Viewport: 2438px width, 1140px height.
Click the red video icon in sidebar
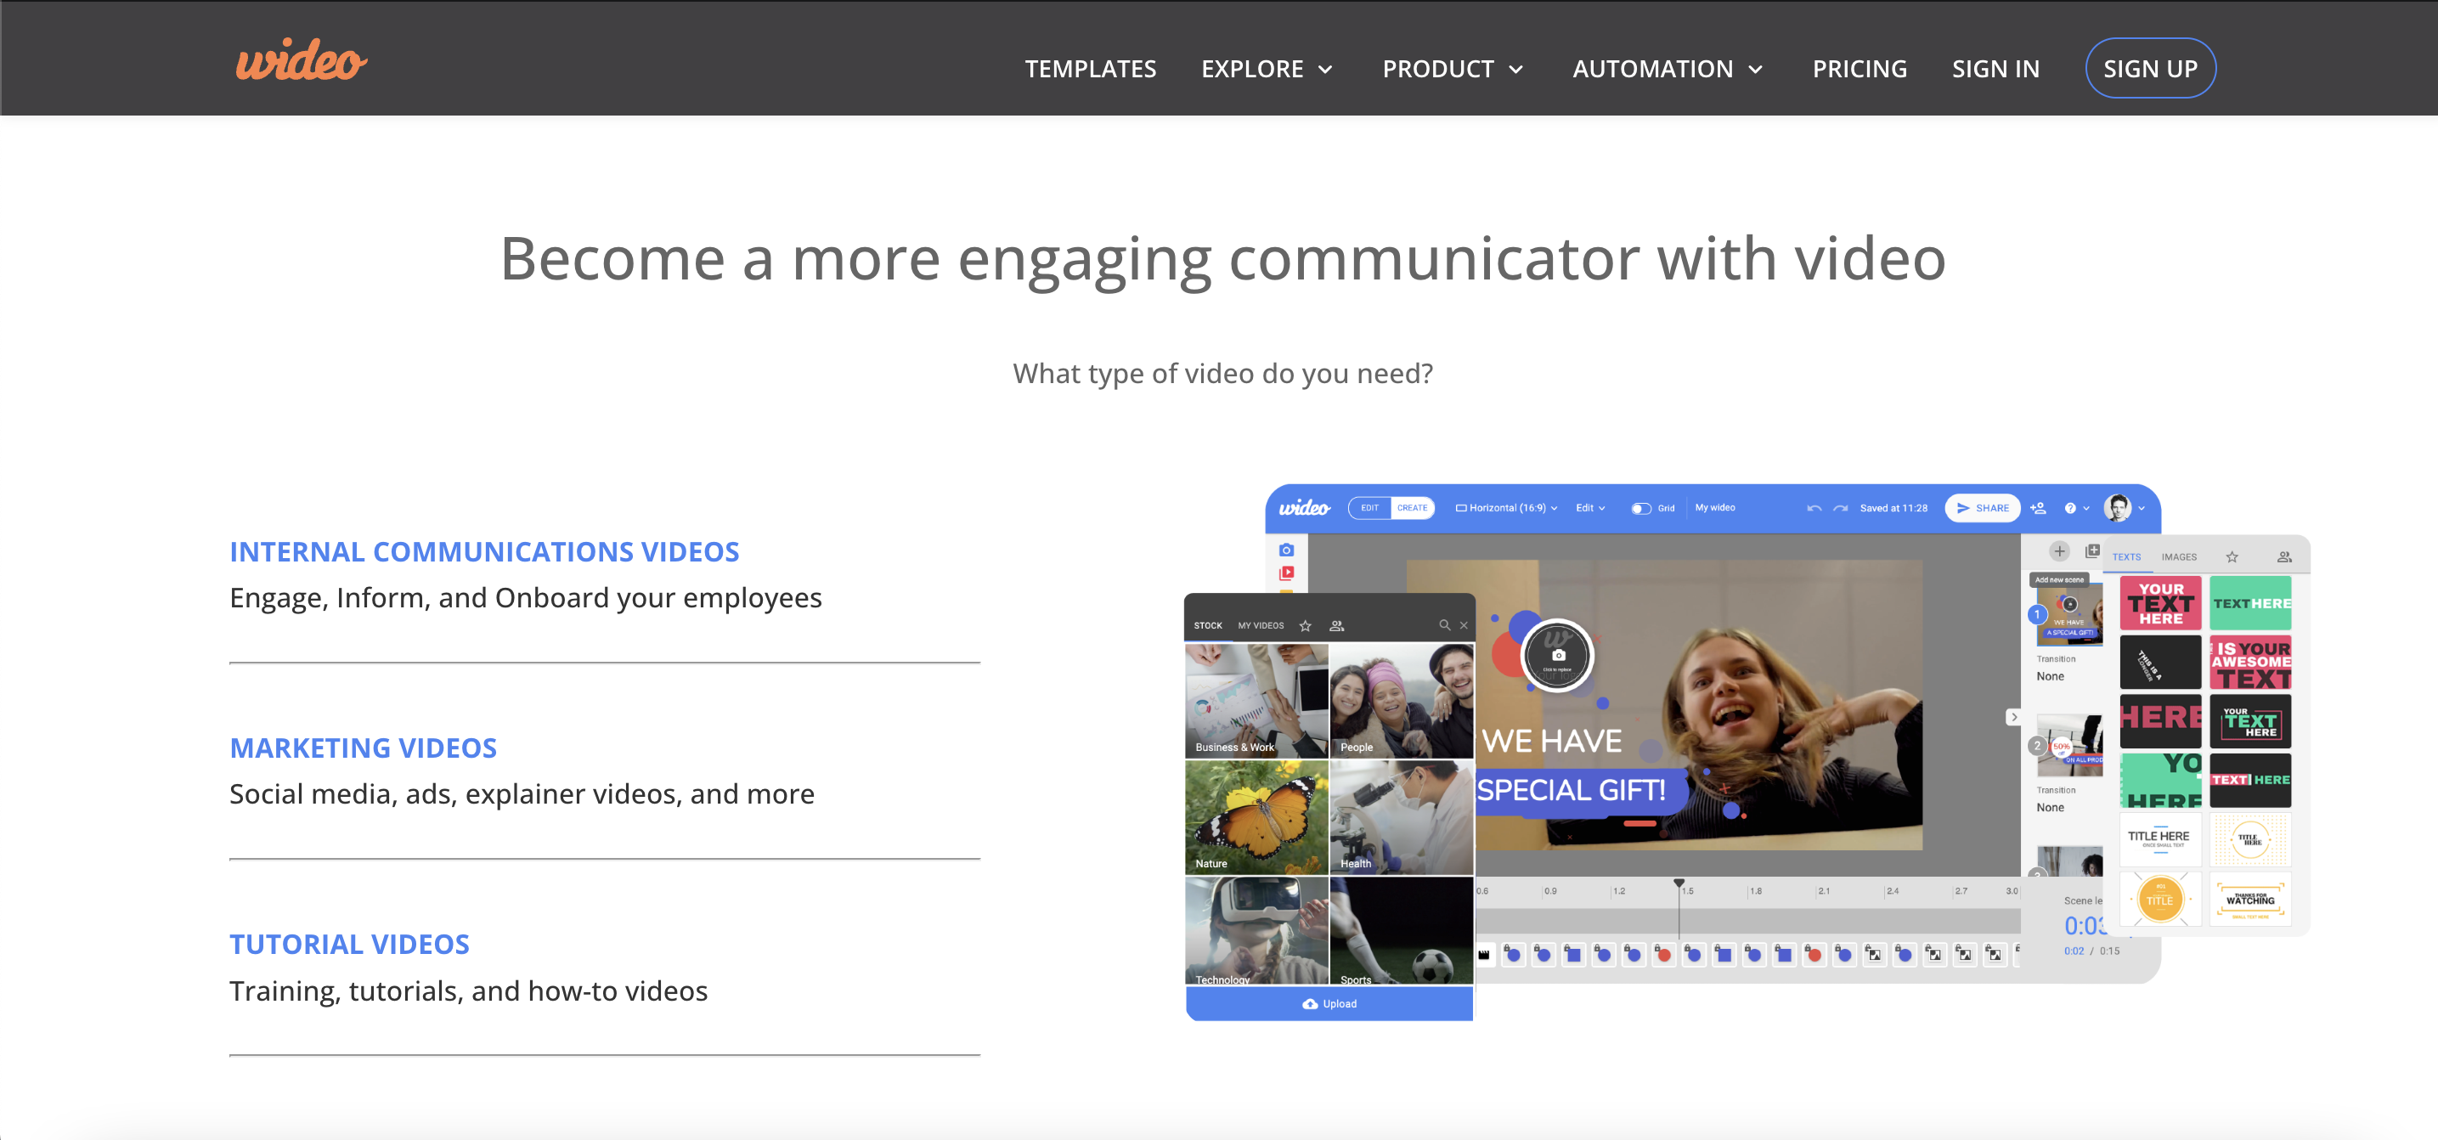[x=1286, y=573]
